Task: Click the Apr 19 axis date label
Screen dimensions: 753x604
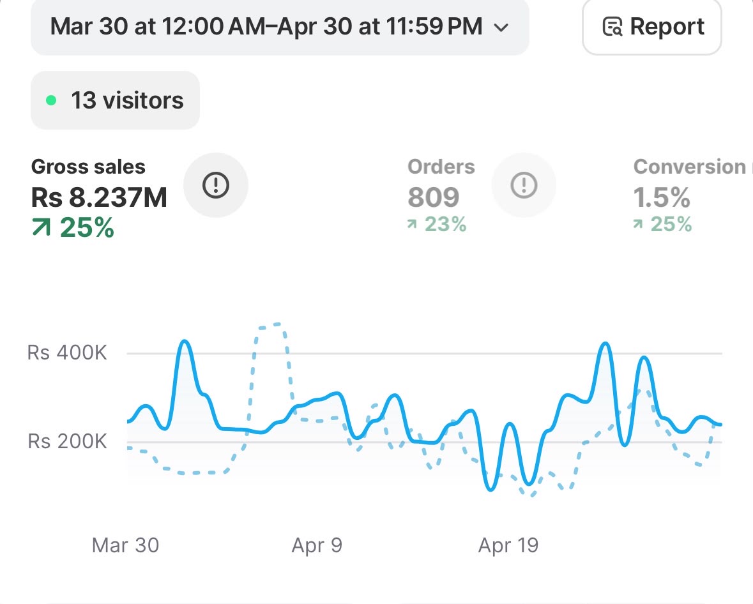Action: click(508, 545)
